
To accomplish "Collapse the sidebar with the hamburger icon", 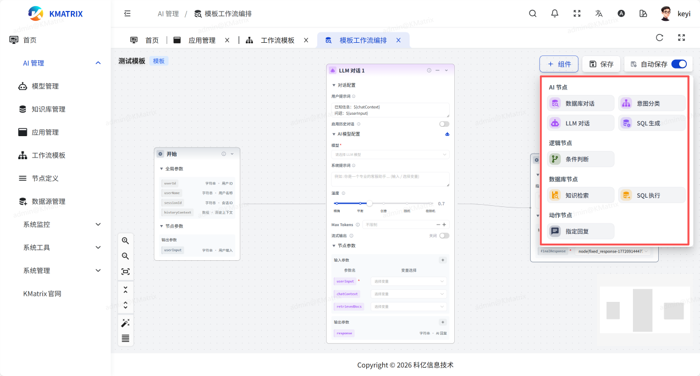I will click(x=127, y=14).
